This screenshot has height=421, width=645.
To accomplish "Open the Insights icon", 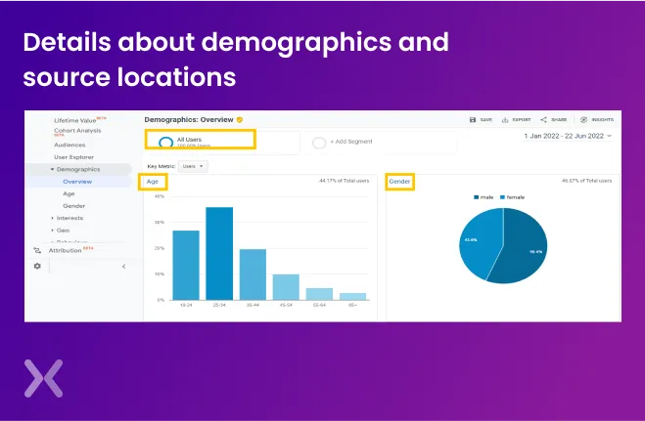I will [x=583, y=120].
